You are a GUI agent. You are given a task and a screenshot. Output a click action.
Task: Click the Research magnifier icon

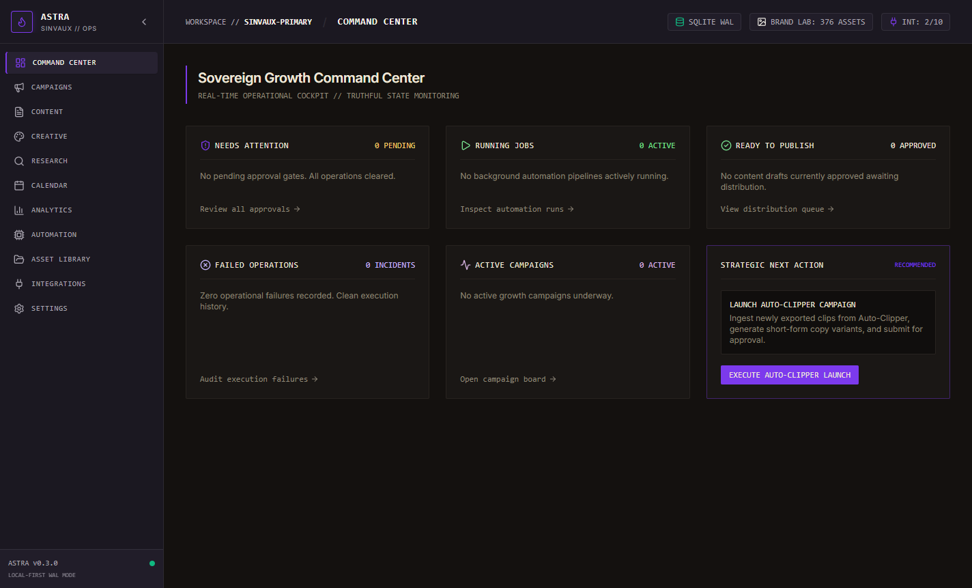(x=19, y=161)
